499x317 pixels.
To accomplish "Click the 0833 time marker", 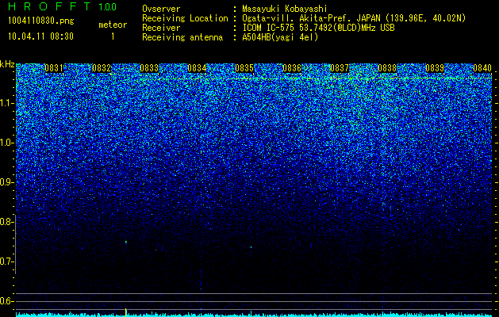I will pyautogui.click(x=149, y=68).
